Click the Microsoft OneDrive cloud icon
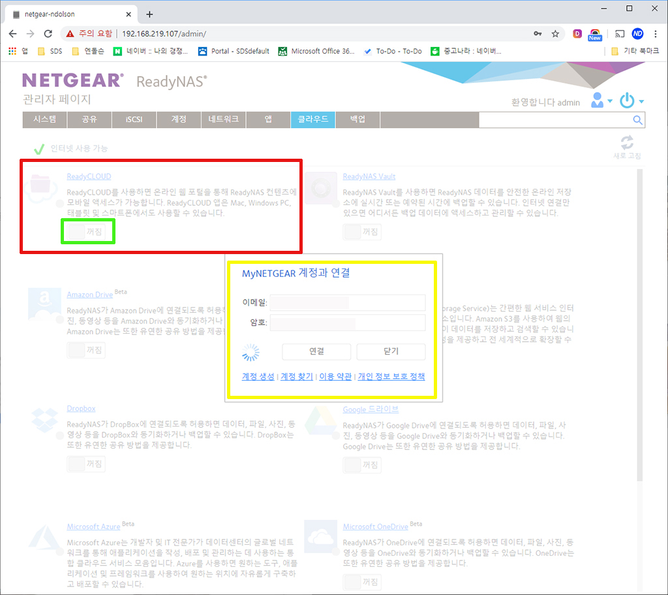 (321, 538)
